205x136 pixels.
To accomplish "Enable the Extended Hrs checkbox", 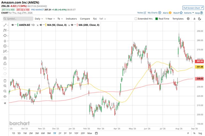I will [x=136, y=19].
